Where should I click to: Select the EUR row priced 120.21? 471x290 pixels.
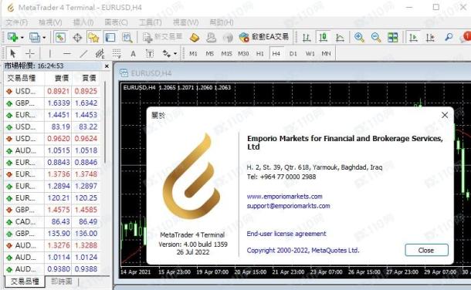click(x=53, y=198)
